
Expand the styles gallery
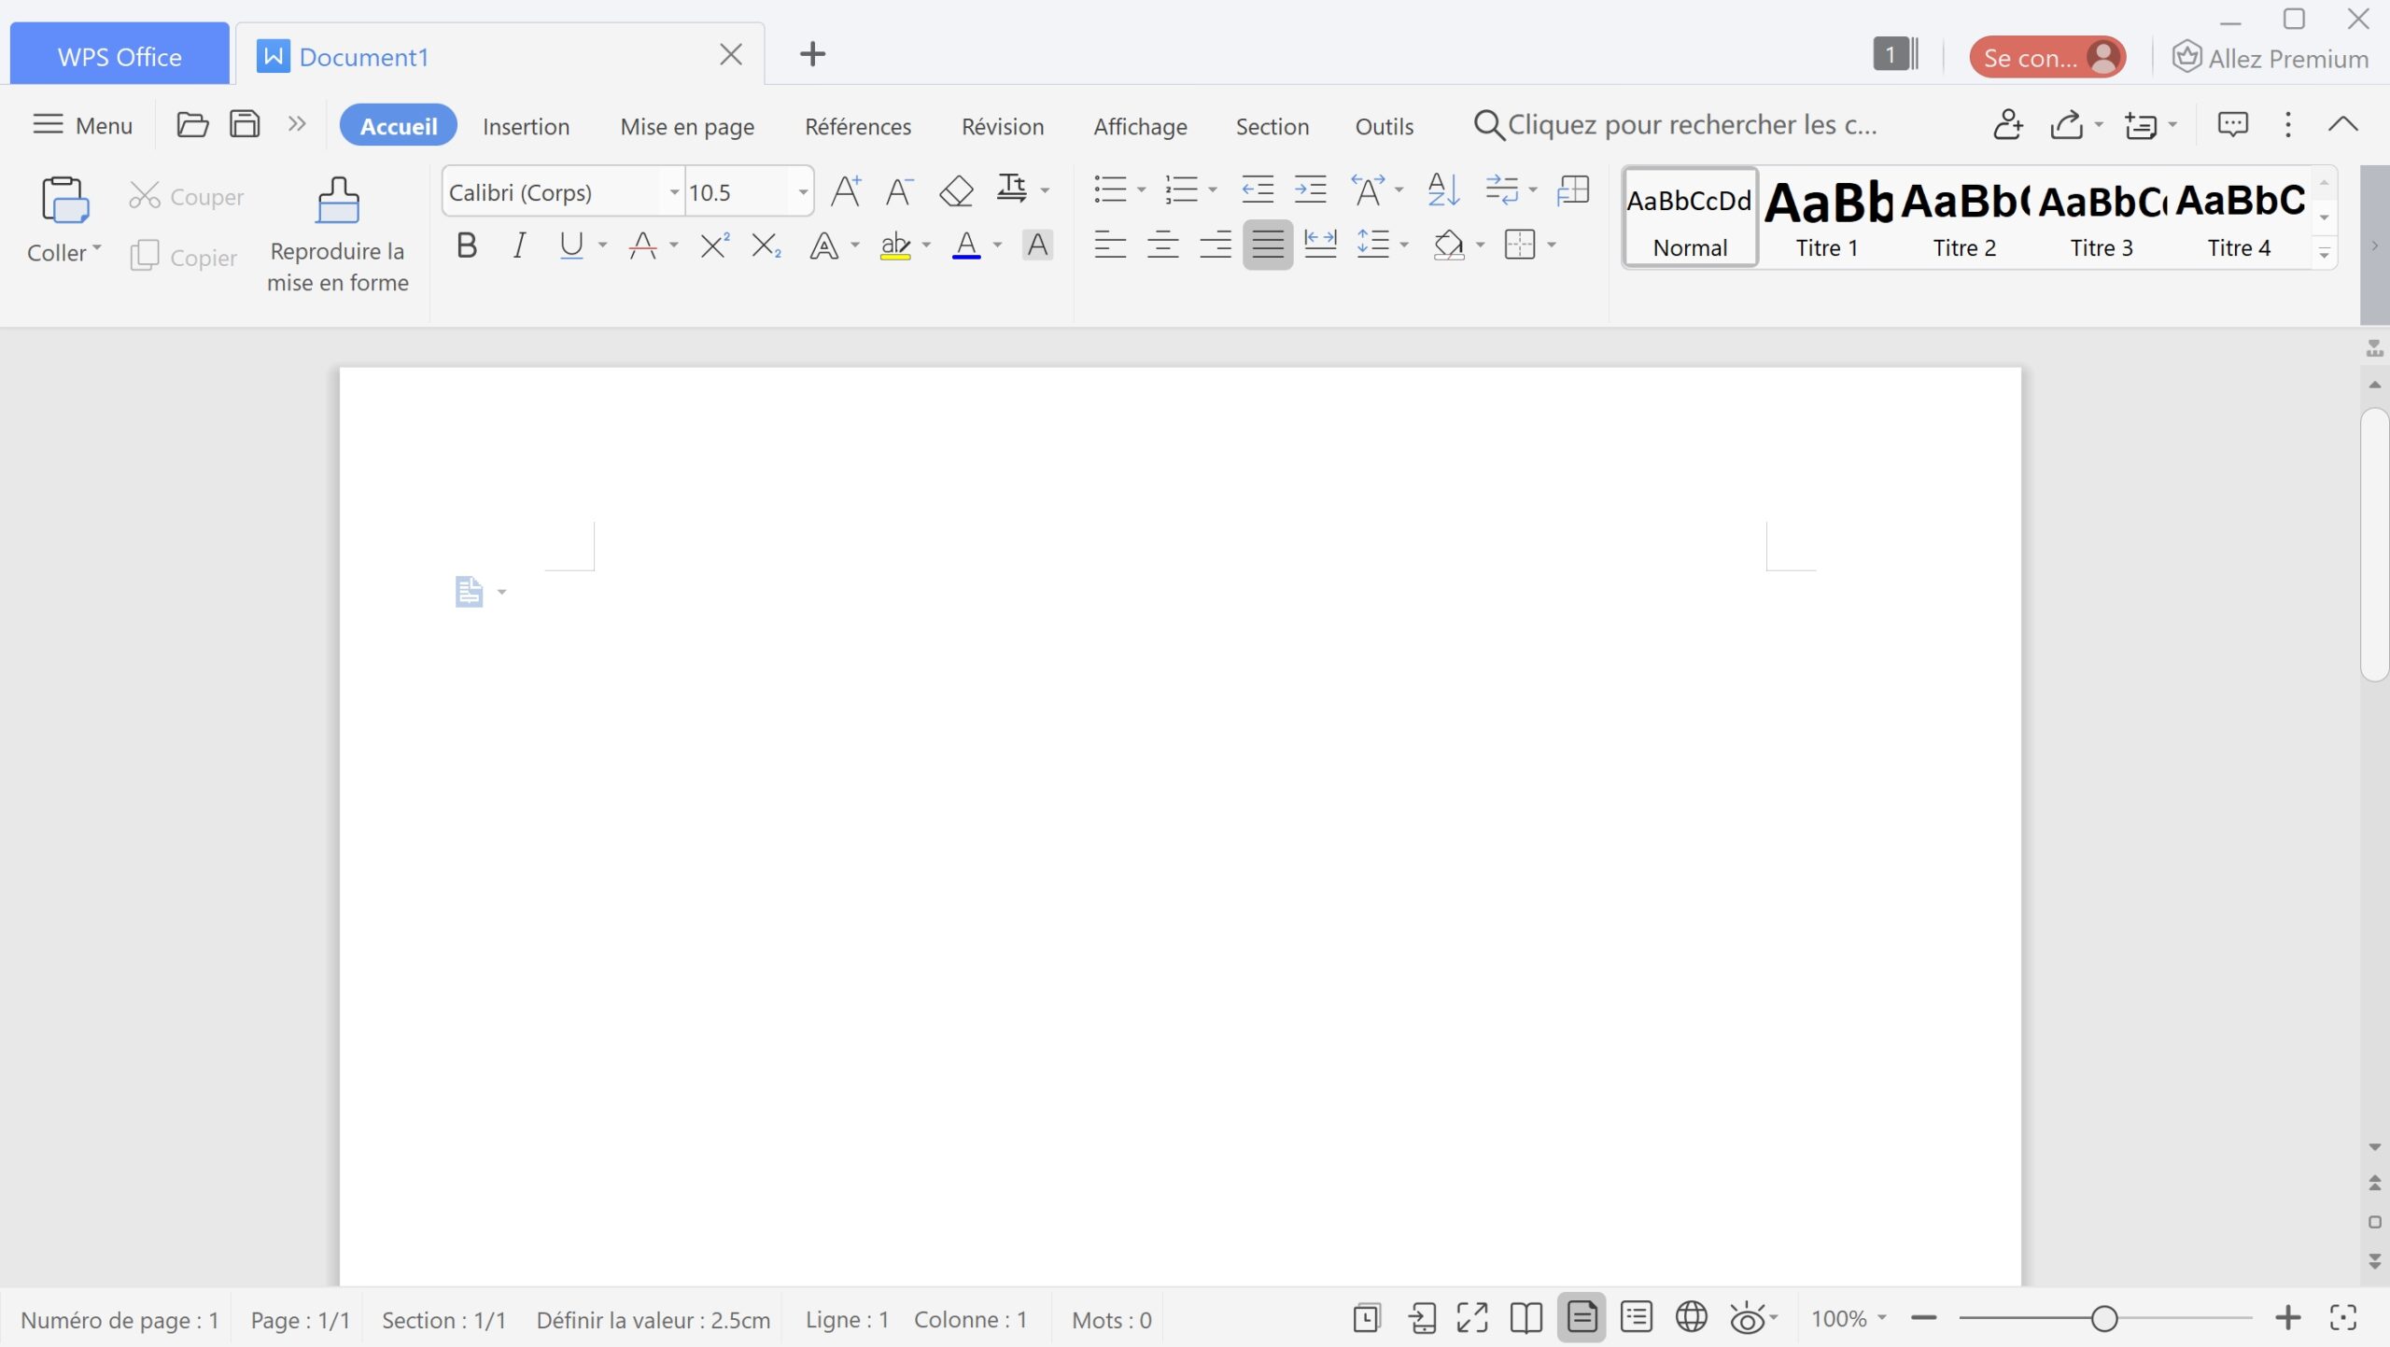coord(2325,254)
